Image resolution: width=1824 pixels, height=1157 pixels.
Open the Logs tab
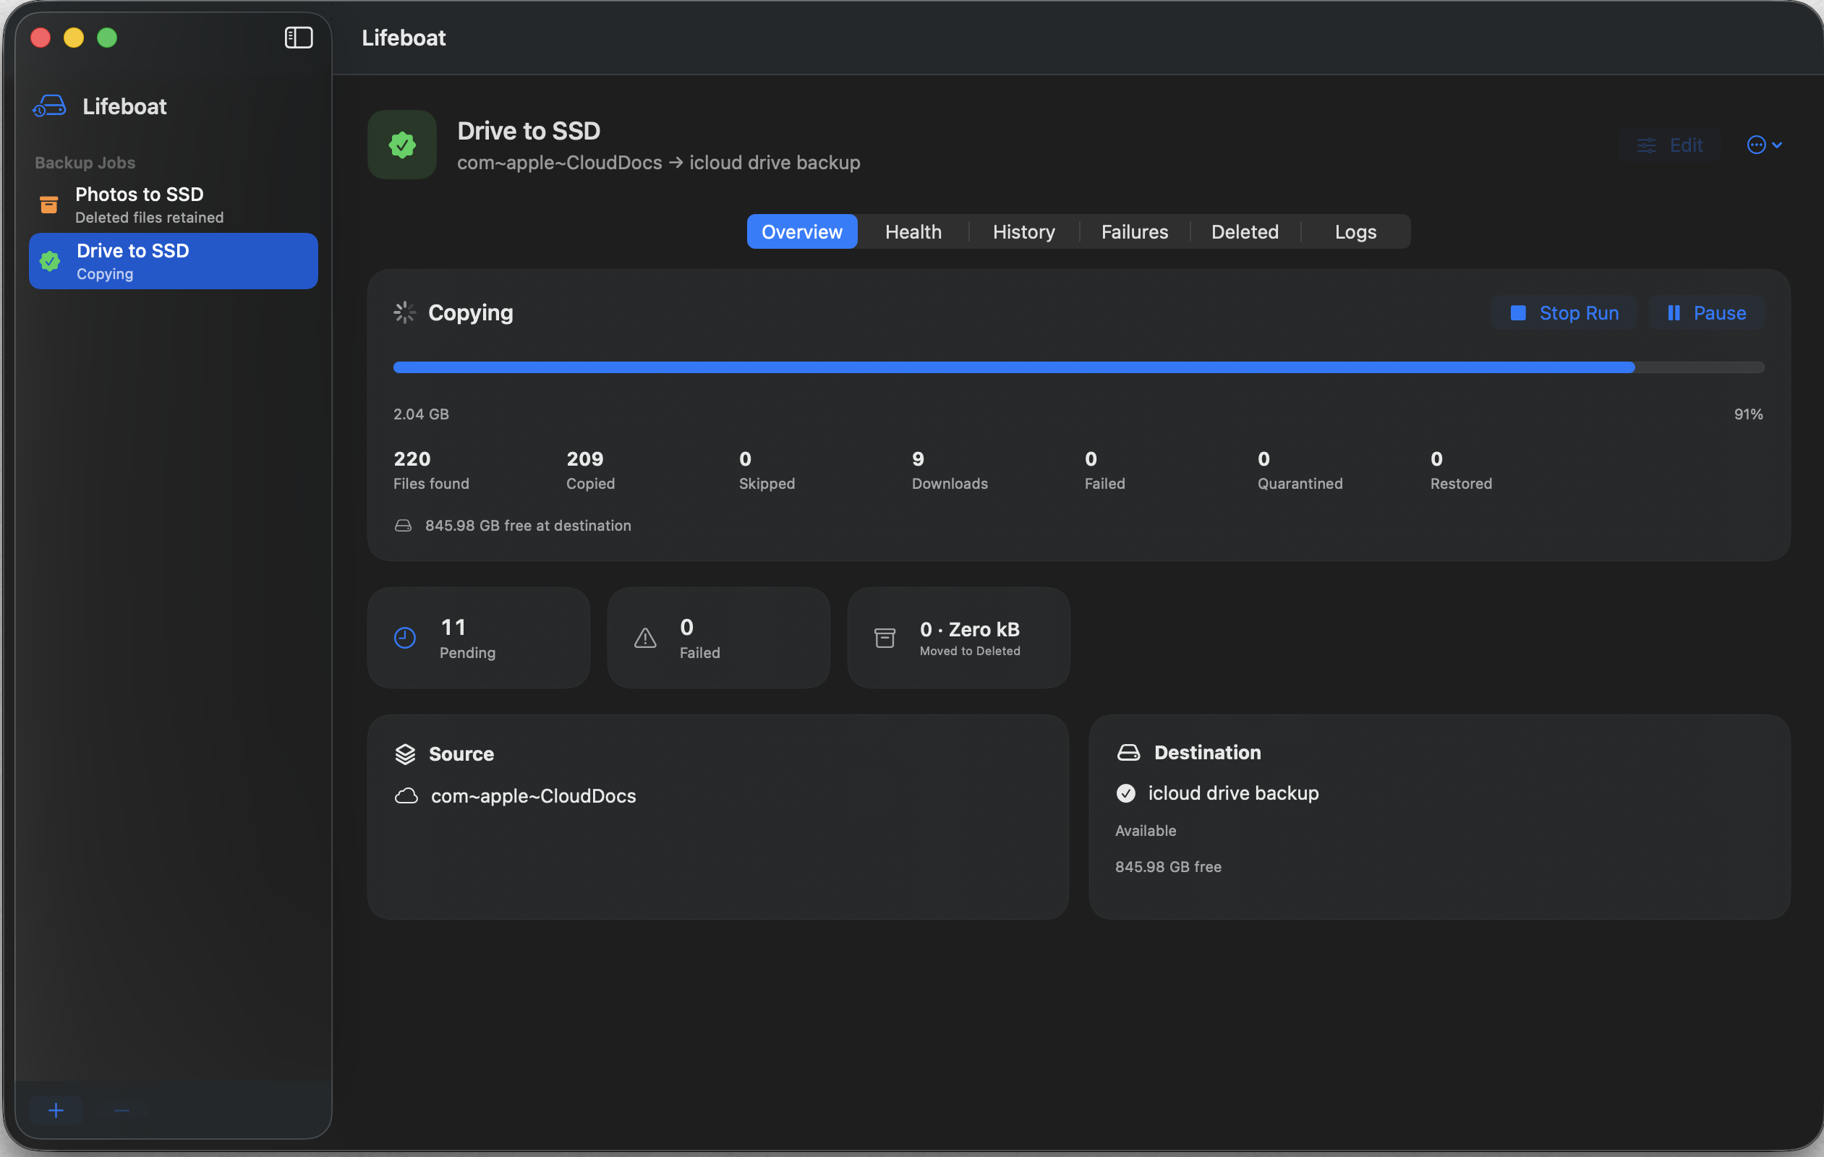[x=1356, y=231]
